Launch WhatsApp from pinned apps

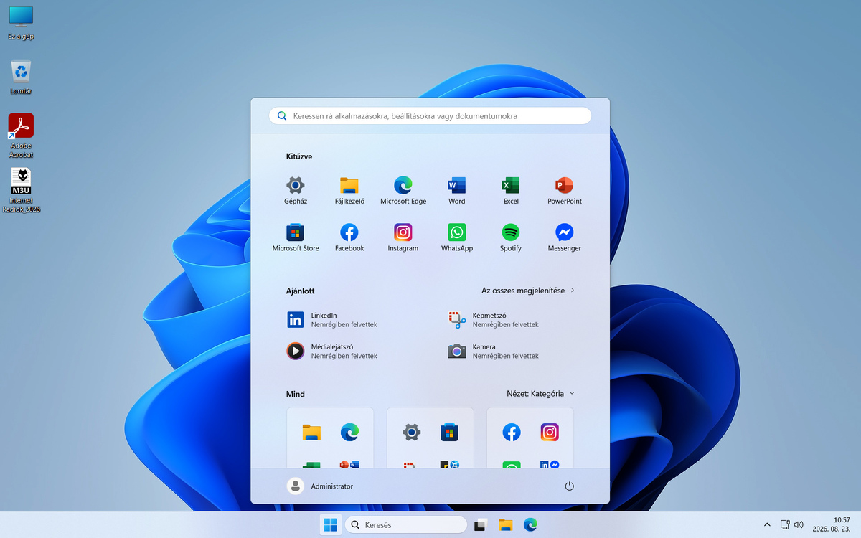point(457,238)
